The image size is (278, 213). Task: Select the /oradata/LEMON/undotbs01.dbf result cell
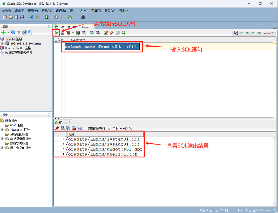(104, 149)
